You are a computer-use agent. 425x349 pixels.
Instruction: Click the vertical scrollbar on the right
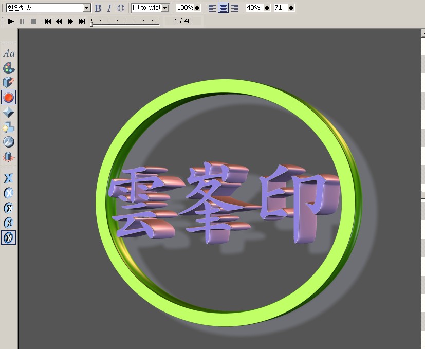423,189
